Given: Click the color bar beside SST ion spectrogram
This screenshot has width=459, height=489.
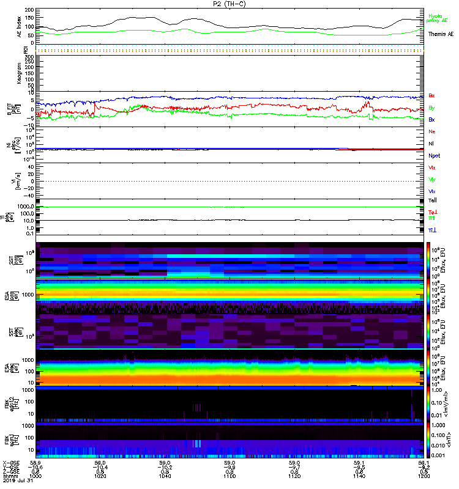Looking at the screenshot, I should pos(428,260).
